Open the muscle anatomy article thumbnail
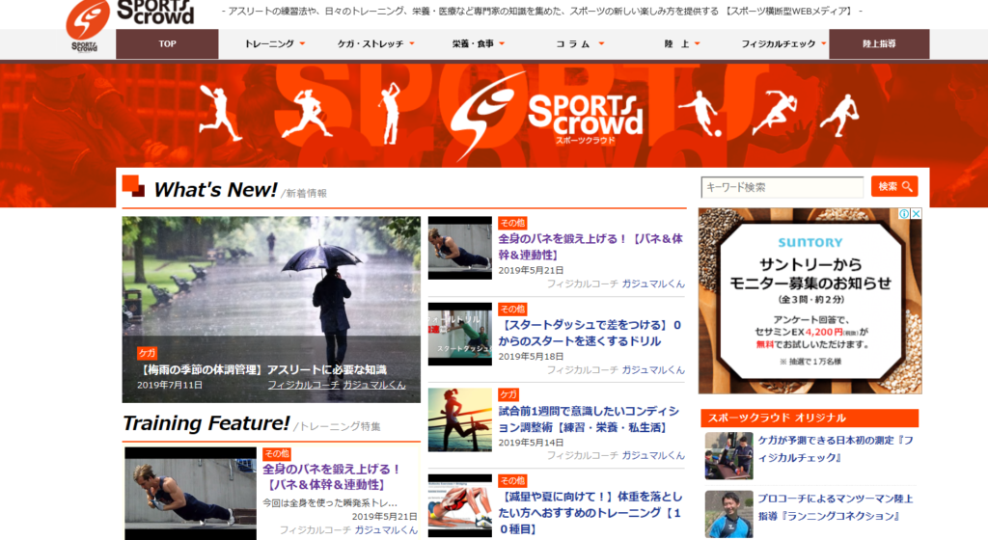 click(x=460, y=506)
